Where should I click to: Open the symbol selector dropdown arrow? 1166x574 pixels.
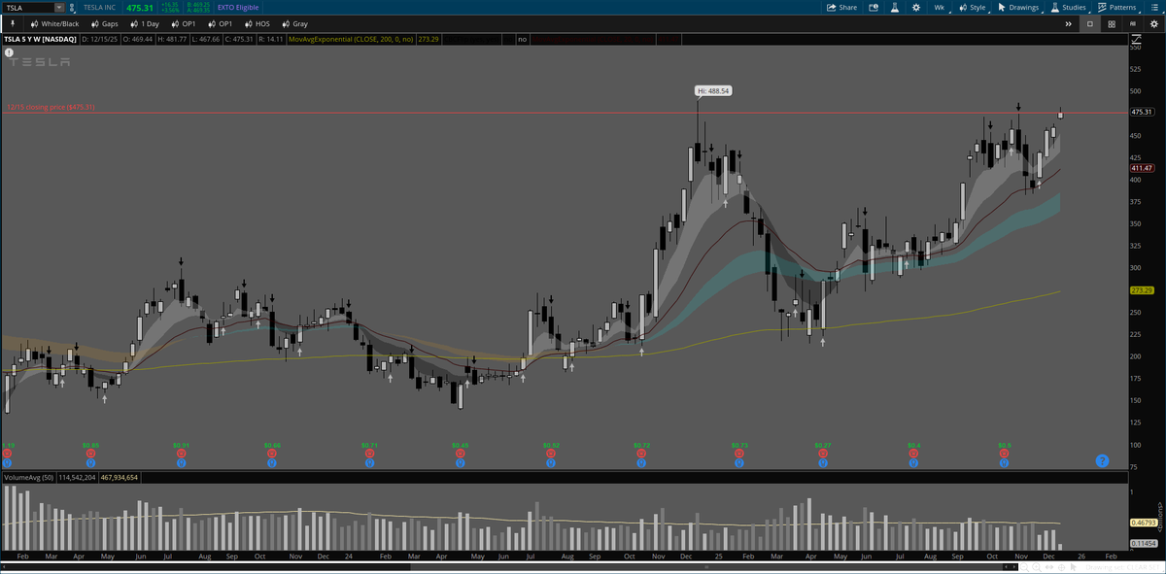point(59,7)
